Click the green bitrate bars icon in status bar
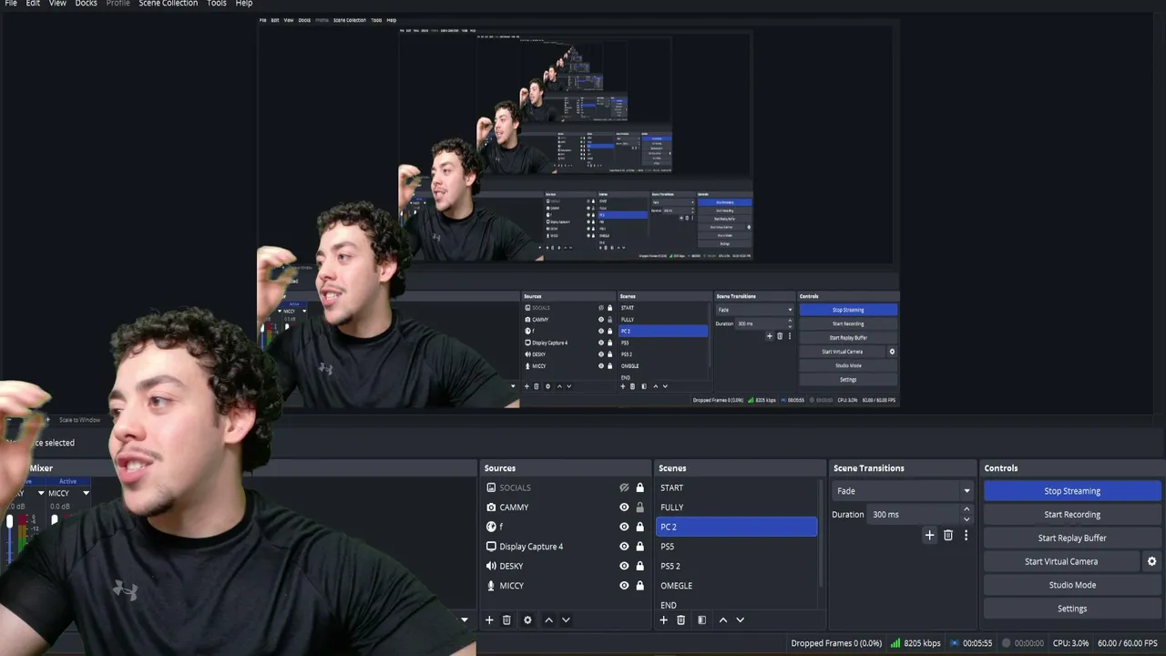This screenshot has width=1166, height=656. [x=895, y=643]
